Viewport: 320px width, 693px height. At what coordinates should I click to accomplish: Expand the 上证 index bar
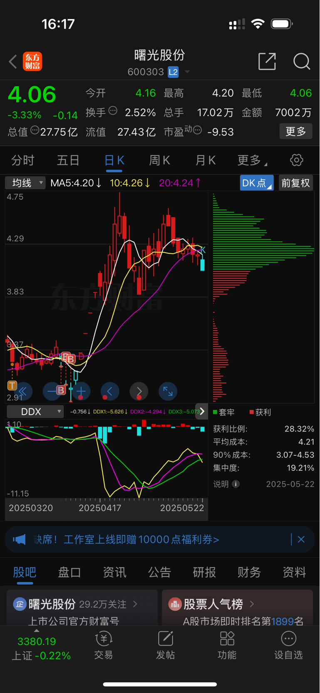41,648
